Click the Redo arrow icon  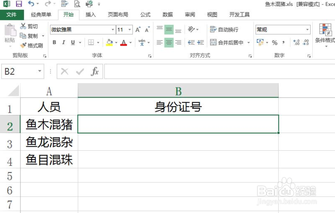tap(48, 4)
